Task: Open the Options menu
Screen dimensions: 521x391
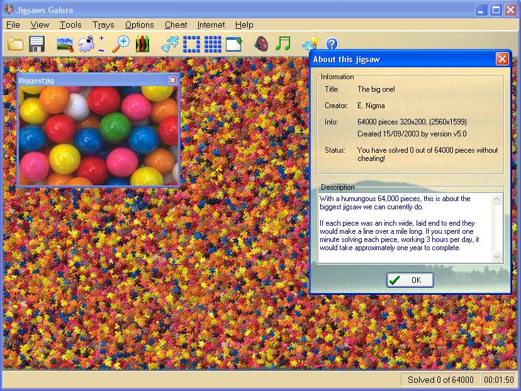Action: coord(139,25)
